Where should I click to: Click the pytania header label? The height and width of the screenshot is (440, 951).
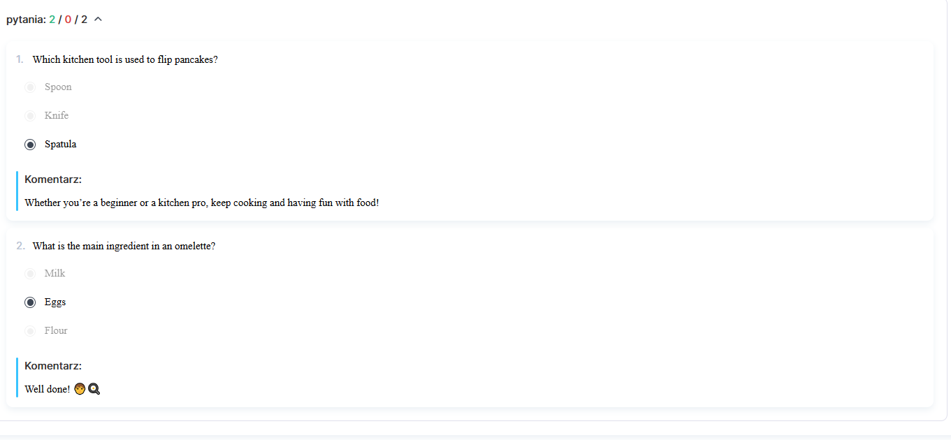pyautogui.click(x=27, y=20)
